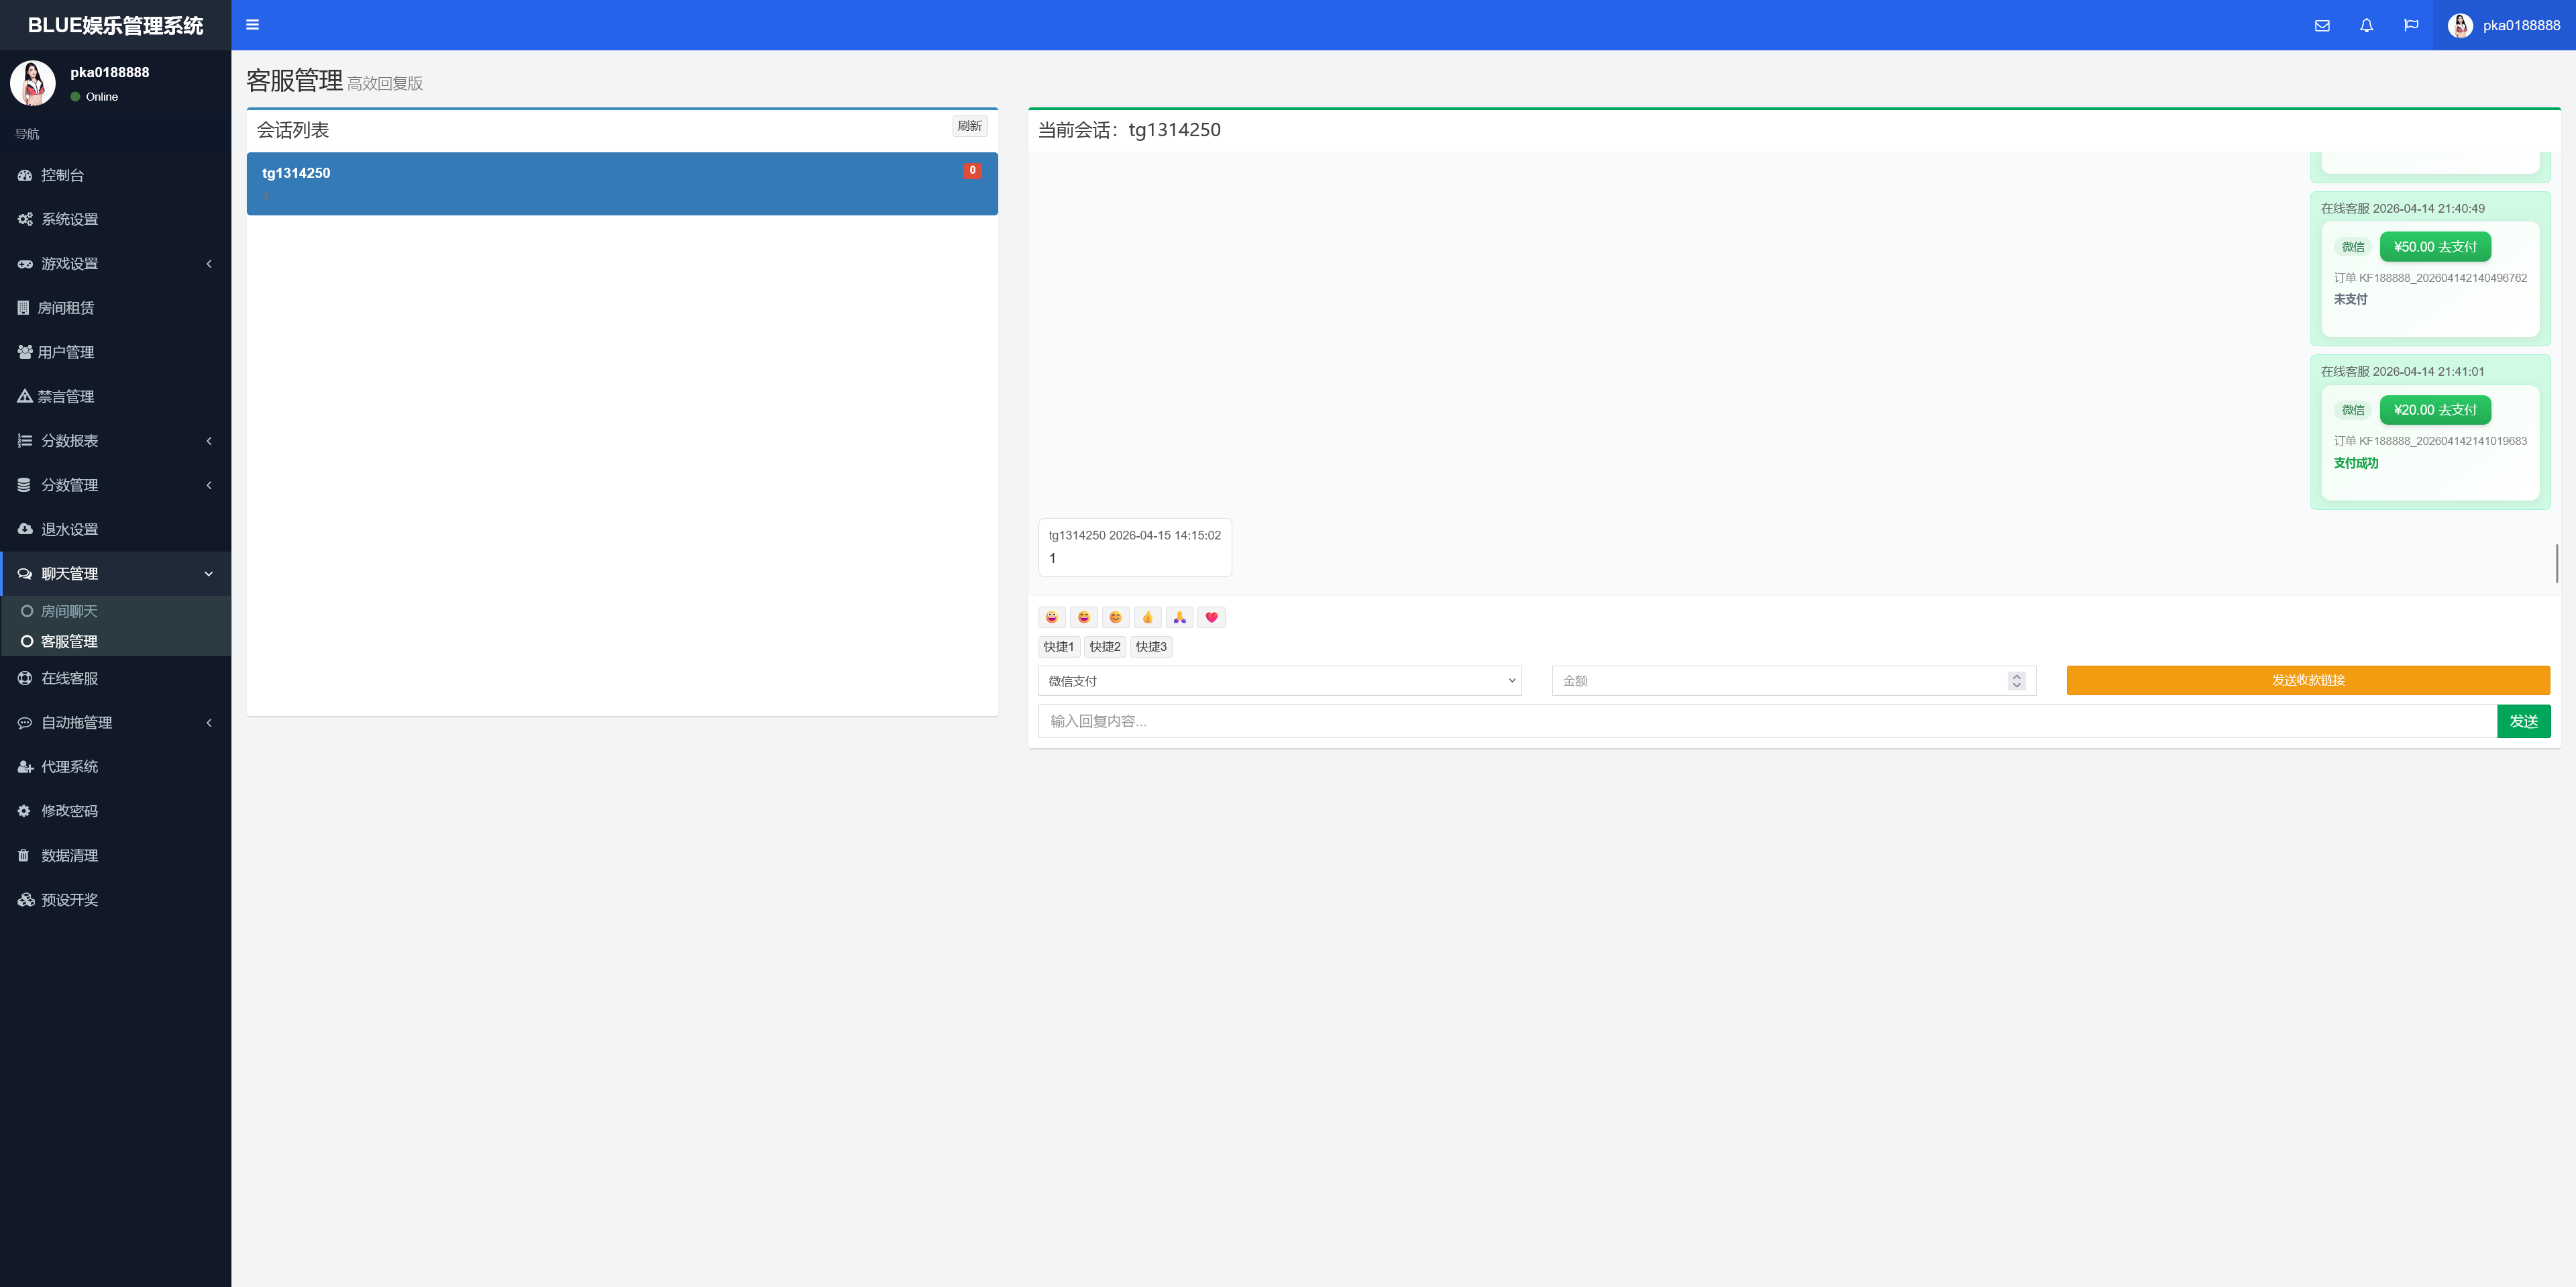
Task: Expand 自动拖管理 submenu
Action: coord(115,723)
